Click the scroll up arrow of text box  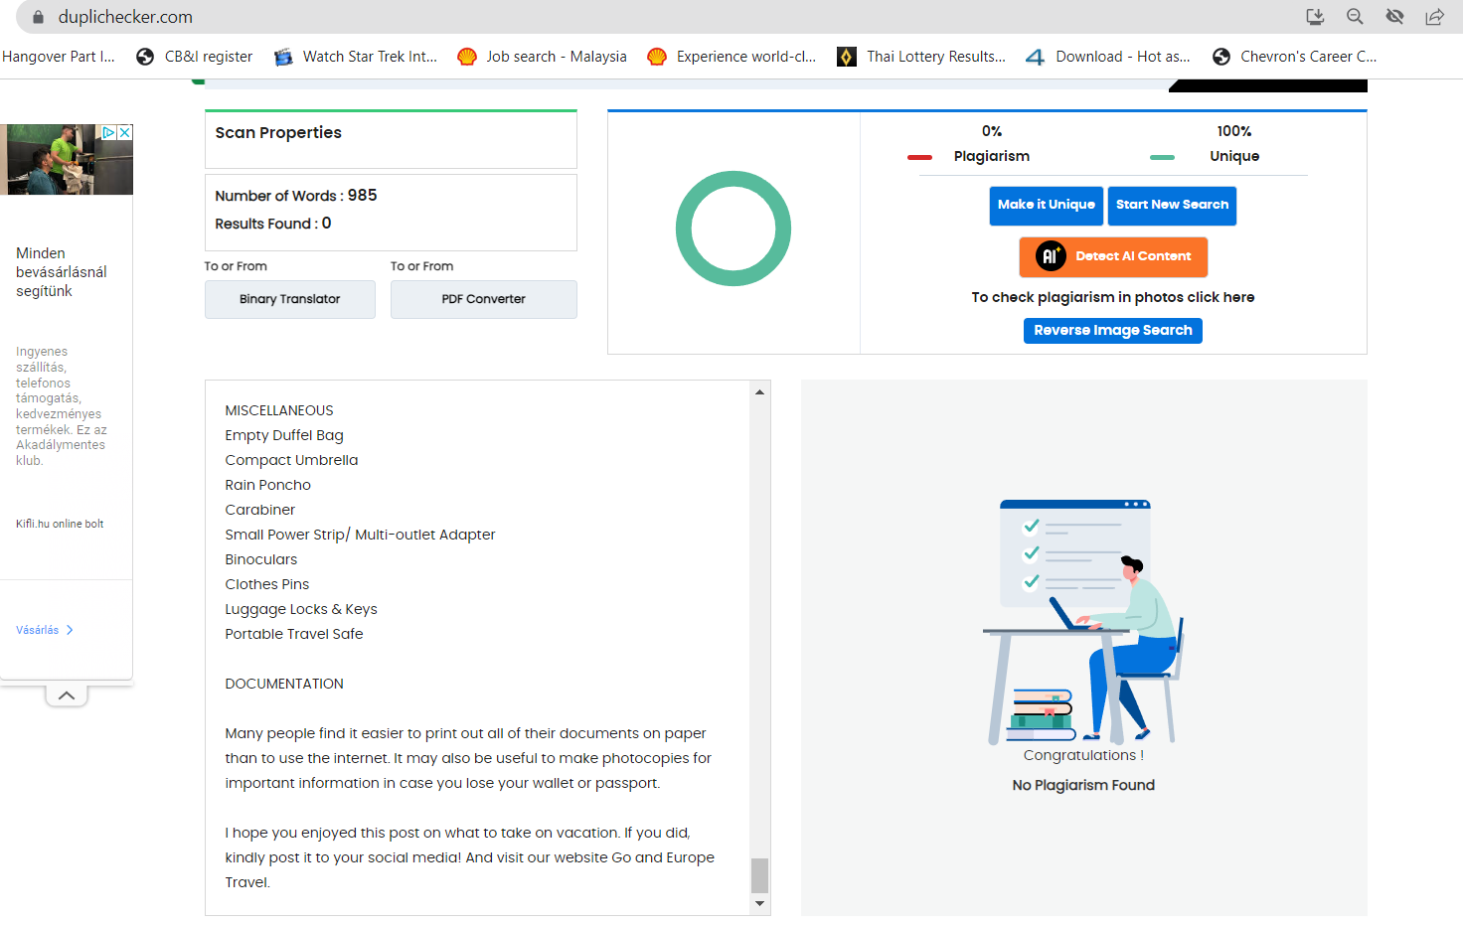(x=760, y=392)
